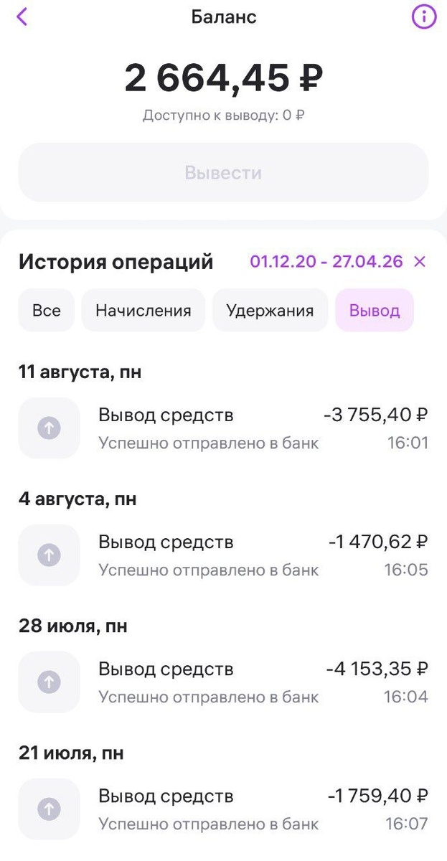Tap the balance amount 2 664,45 ₽

tap(223, 77)
